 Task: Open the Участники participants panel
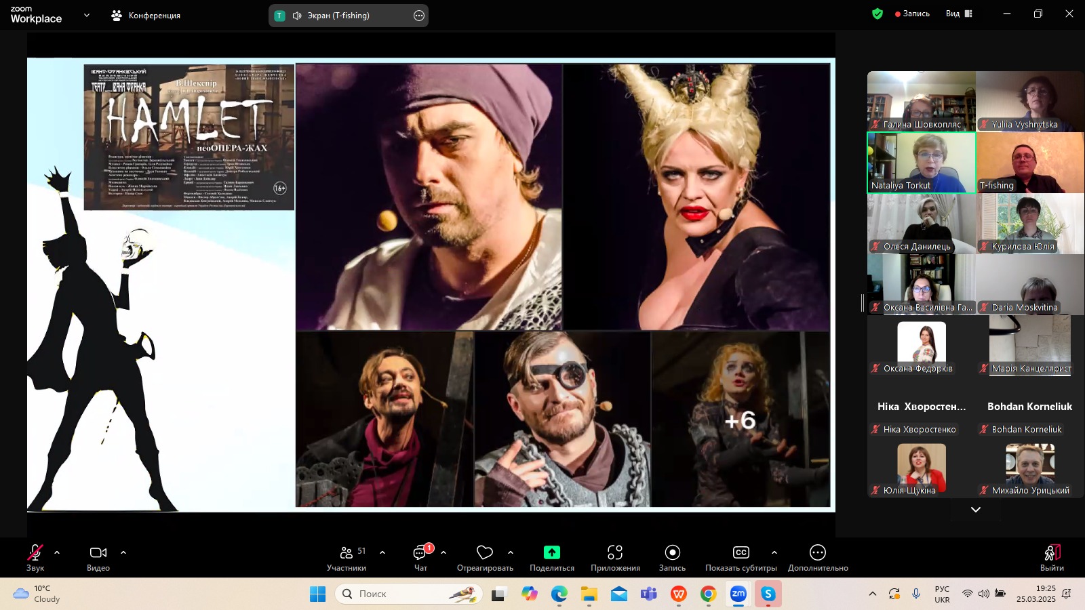pos(347,553)
